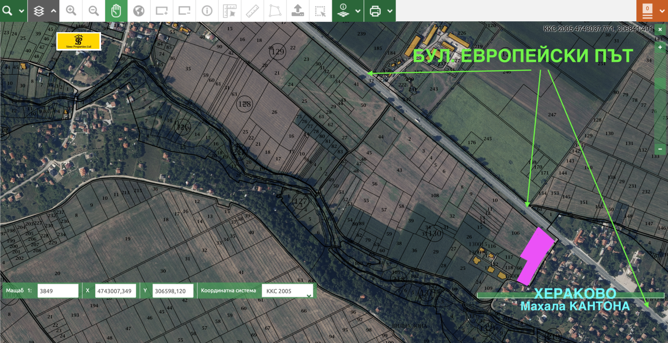This screenshot has width=668, height=343.
Task: Select the zoom in magnifier tool
Action: 71,11
